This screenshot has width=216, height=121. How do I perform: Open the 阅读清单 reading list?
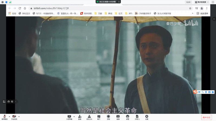point(202,13)
